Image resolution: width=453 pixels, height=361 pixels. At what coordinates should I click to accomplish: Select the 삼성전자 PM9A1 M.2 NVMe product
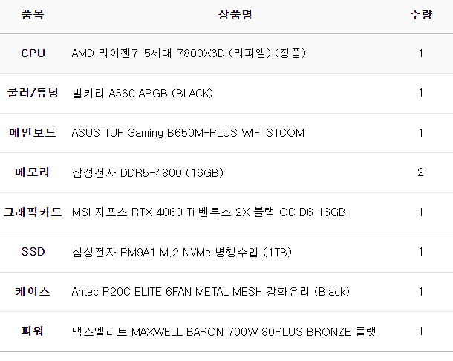point(181,252)
